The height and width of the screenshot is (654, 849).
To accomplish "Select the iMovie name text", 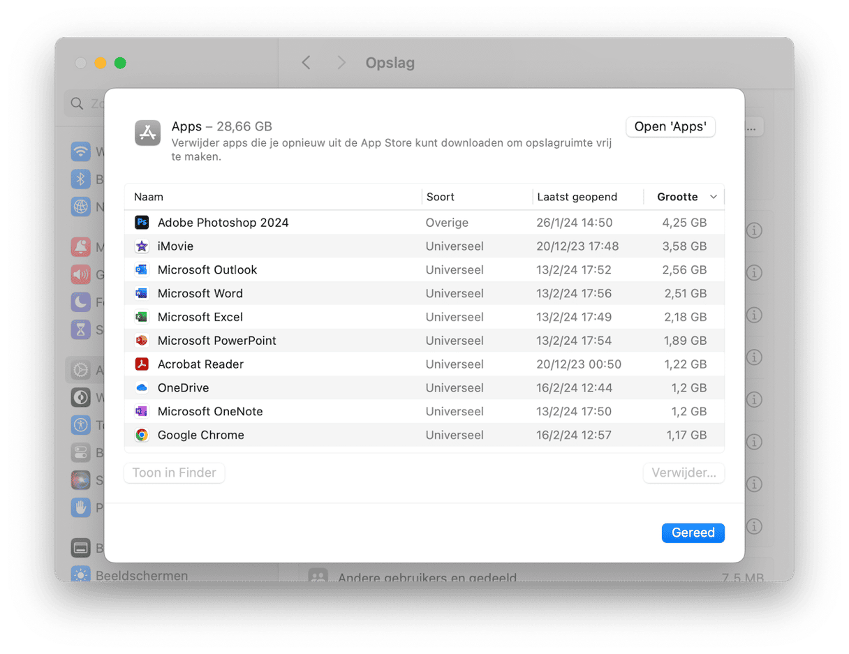I will [x=175, y=246].
